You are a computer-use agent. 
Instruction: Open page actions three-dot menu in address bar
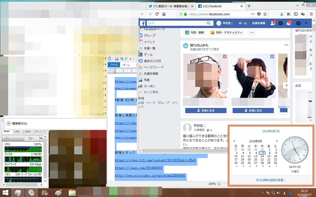tap(253, 14)
